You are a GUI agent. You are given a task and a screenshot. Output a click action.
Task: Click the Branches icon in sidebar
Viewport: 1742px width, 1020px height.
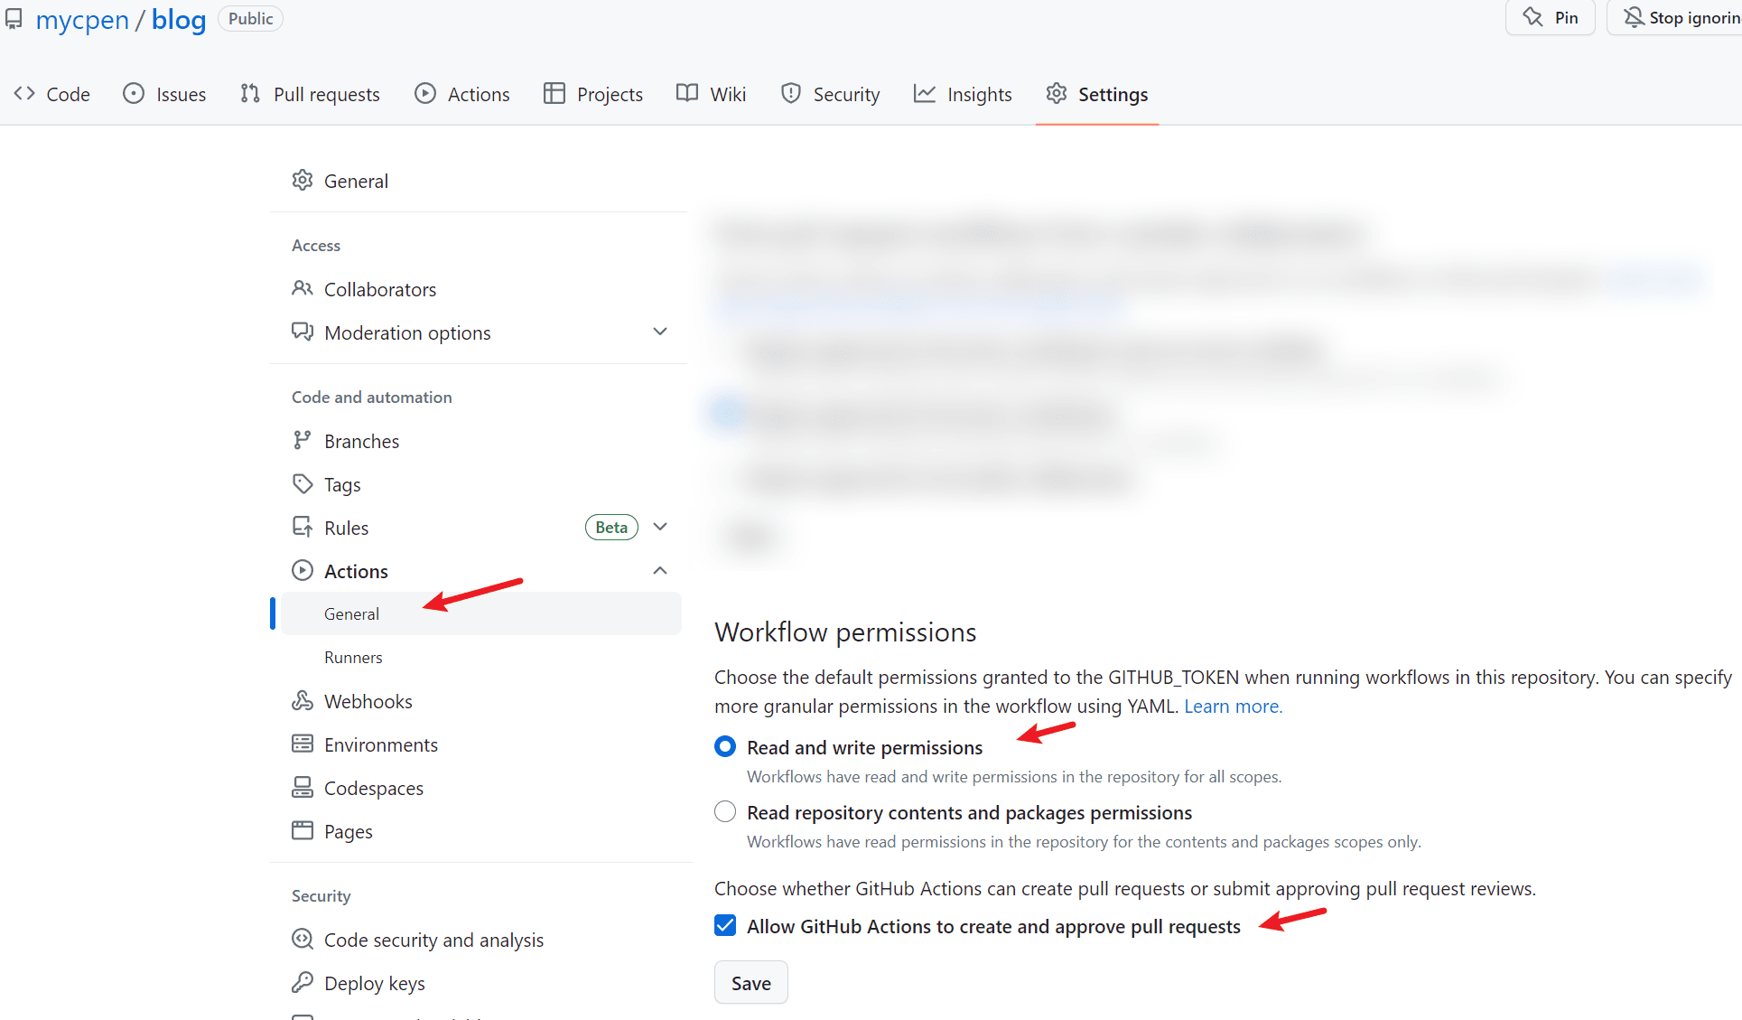point(303,440)
